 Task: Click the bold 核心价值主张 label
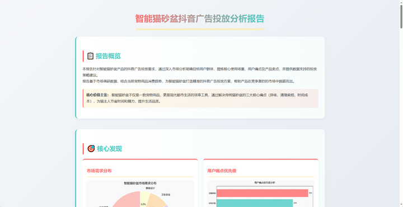(x=97, y=95)
